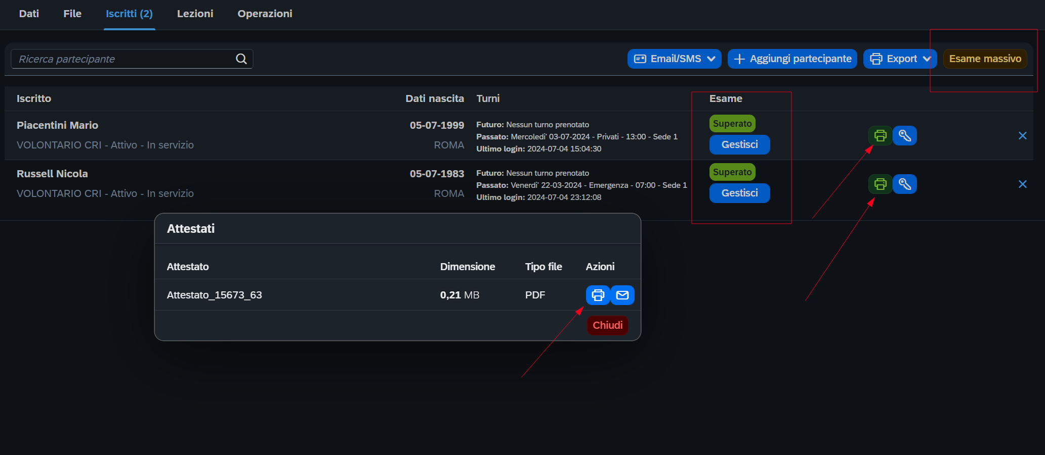
Task: Focus the Ricerca partecipante search field
Action: pyautogui.click(x=132, y=59)
